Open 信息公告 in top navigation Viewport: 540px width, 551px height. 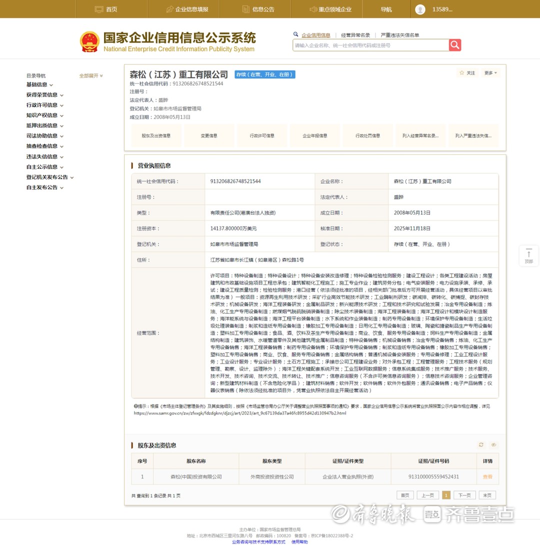(x=258, y=10)
